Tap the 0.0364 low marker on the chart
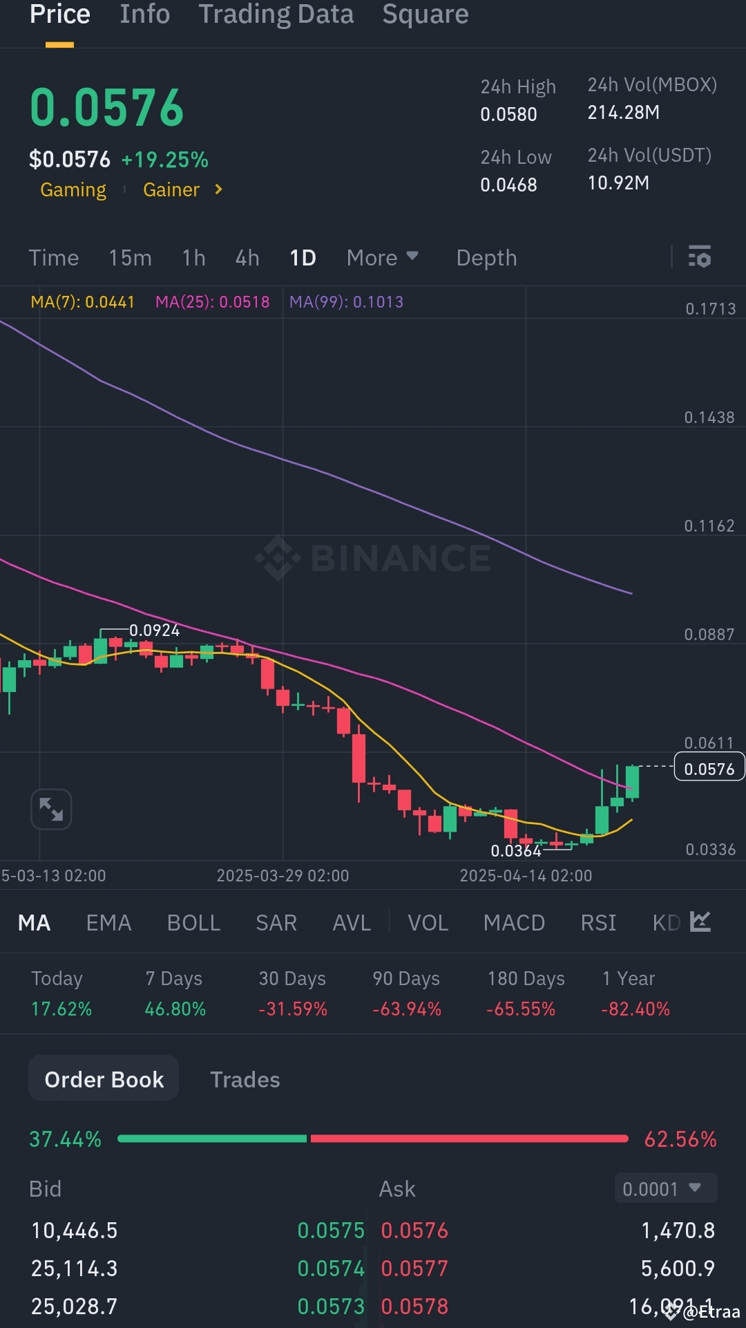This screenshot has width=746, height=1328. coord(516,851)
